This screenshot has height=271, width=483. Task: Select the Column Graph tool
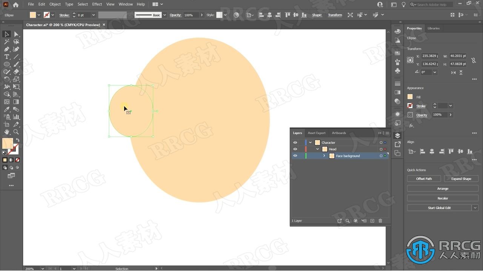click(x=16, y=117)
